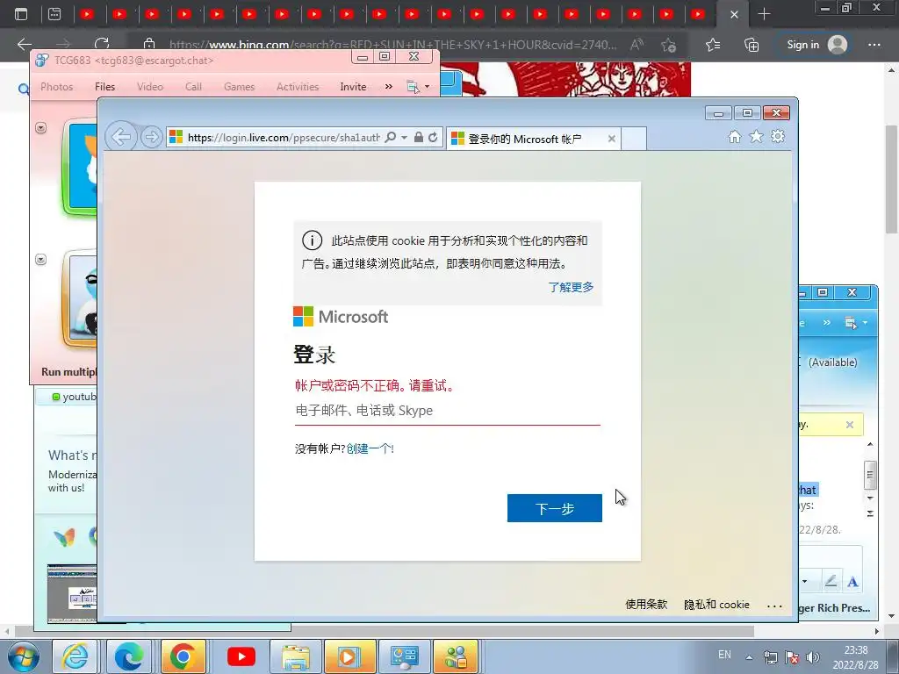The width and height of the screenshot is (899, 674).
Task: Show hidden system tray icons
Action: [x=749, y=656]
